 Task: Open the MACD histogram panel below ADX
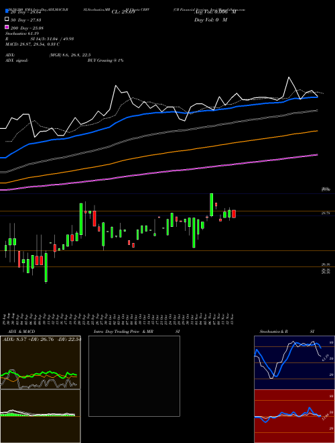click(x=40, y=416)
